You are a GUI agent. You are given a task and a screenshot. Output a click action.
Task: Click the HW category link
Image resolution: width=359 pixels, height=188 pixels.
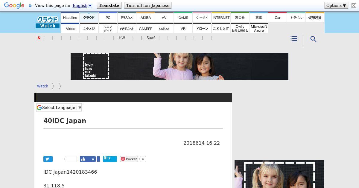(x=122, y=38)
